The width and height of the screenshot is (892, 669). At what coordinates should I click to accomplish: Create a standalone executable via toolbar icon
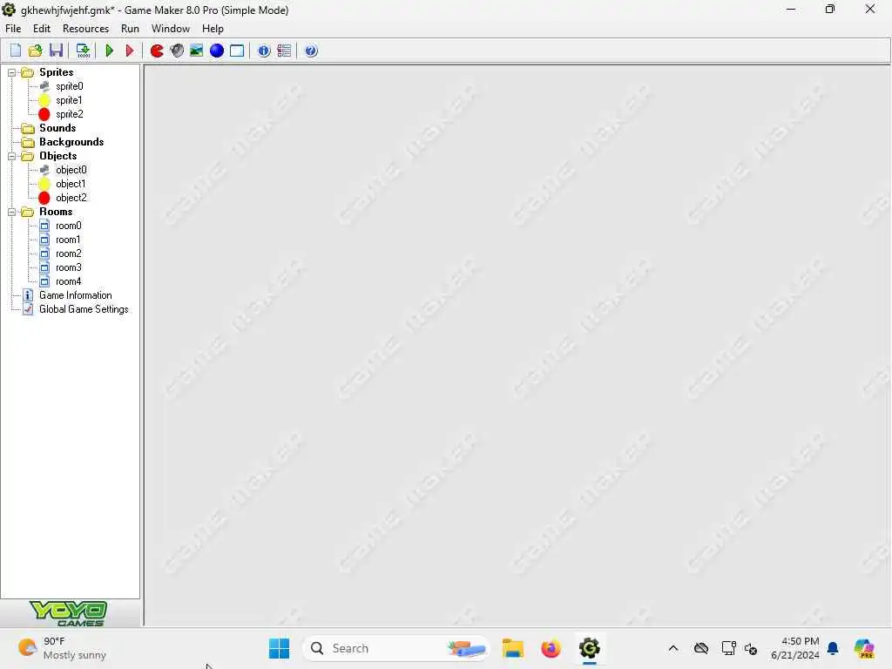click(83, 51)
